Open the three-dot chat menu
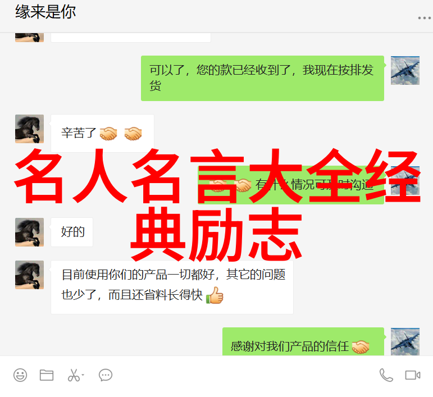Screen dimensions: 433x397 pos(425,18)
